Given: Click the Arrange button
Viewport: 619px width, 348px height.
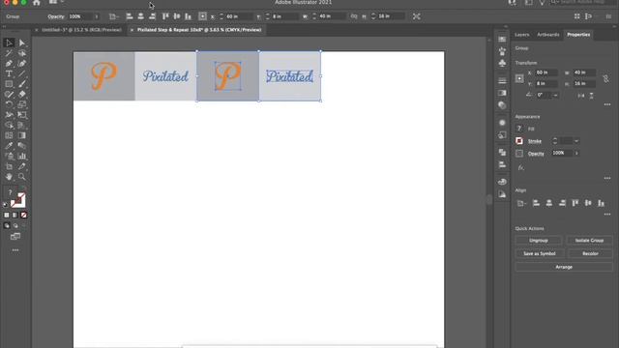Looking at the screenshot, I should point(564,267).
